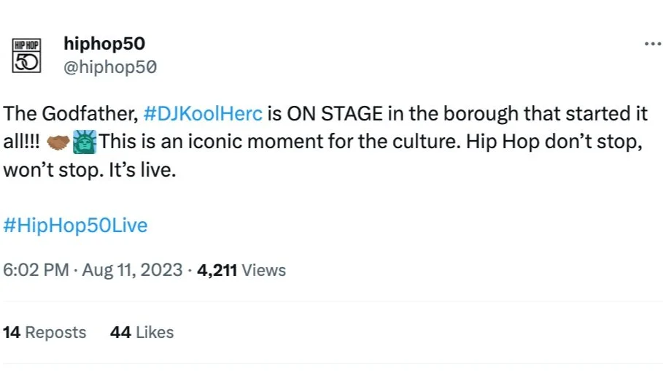Click the 6:02 PM timestamp

click(34, 270)
